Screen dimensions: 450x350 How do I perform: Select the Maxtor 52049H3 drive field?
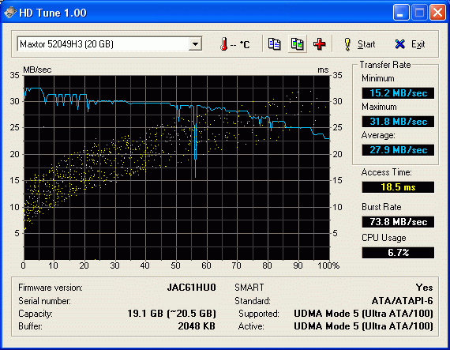click(110, 44)
